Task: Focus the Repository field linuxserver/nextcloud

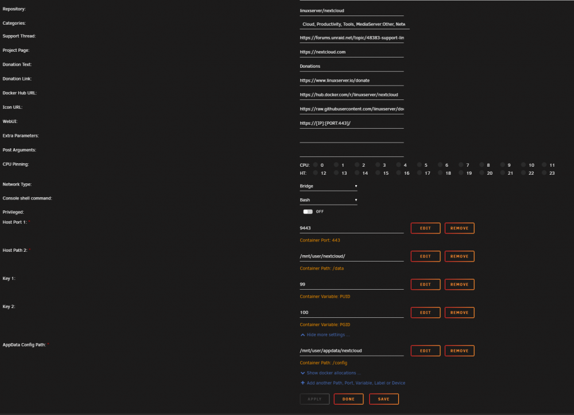Action: (x=351, y=10)
